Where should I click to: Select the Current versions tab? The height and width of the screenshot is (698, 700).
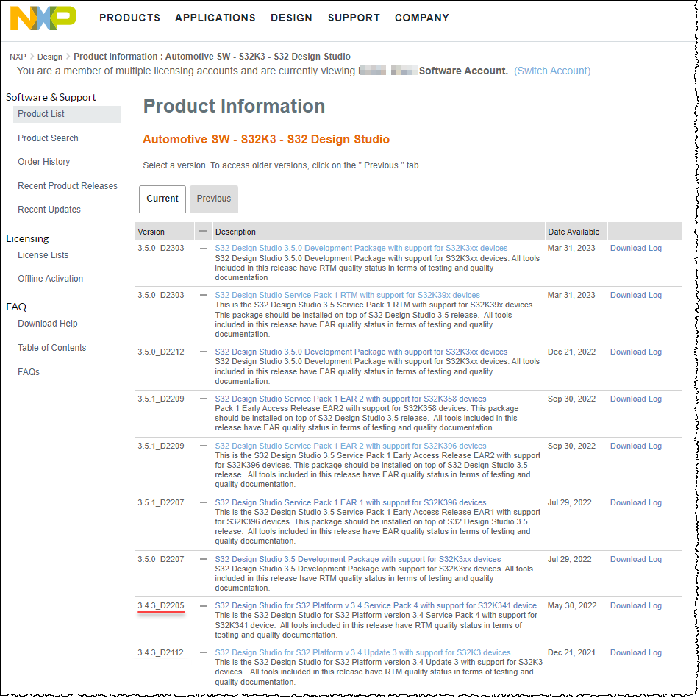click(162, 199)
